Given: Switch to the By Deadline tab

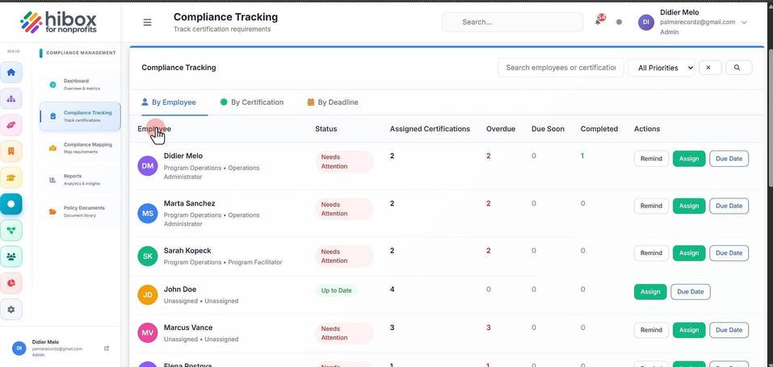Looking at the screenshot, I should [332, 102].
